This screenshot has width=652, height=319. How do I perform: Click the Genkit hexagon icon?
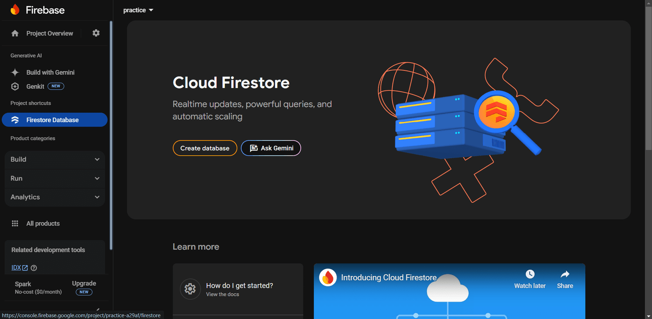click(15, 86)
